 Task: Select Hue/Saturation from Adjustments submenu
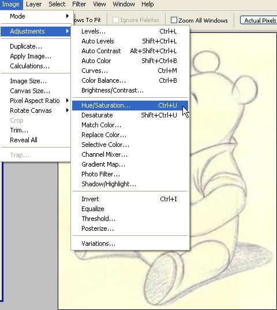[x=130, y=105]
